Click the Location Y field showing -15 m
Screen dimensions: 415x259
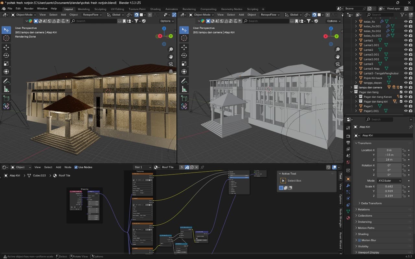[x=389, y=155]
